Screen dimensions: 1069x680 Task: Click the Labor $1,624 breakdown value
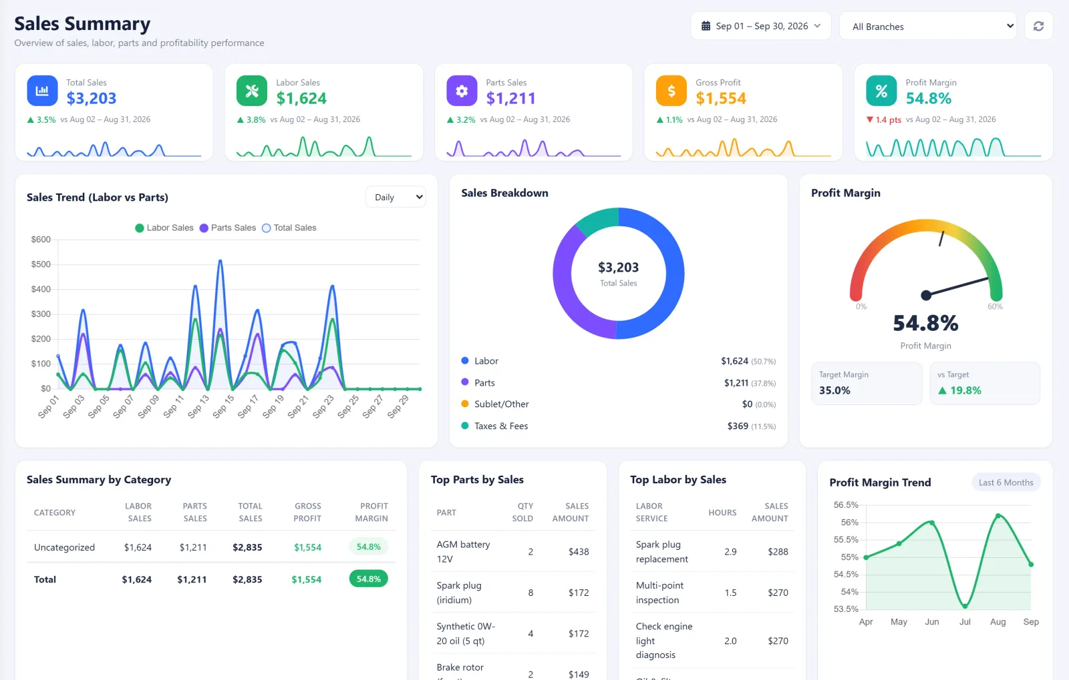click(x=734, y=361)
